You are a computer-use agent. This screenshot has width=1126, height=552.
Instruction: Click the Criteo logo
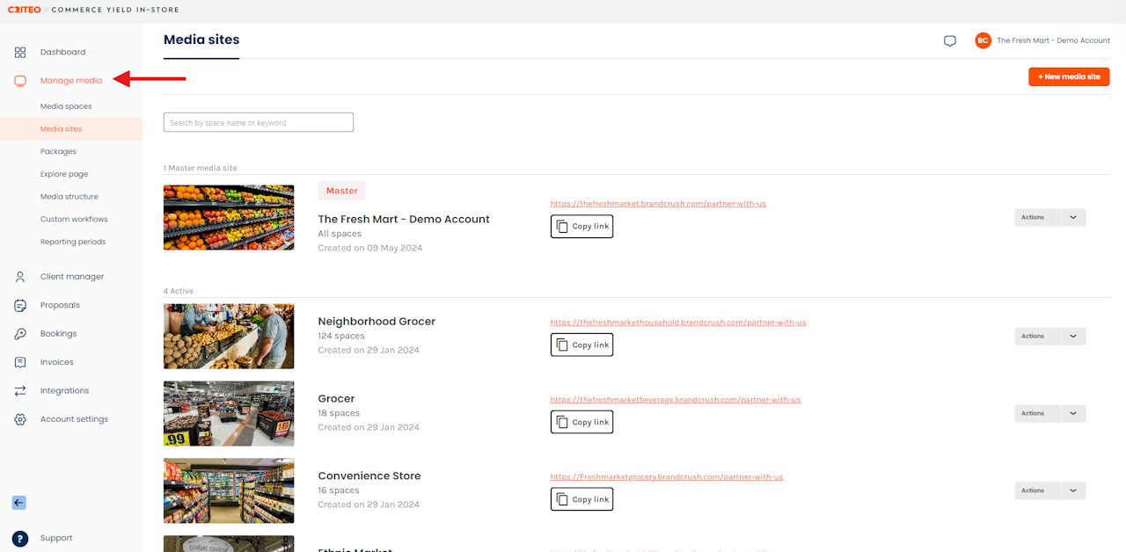pyautogui.click(x=25, y=10)
